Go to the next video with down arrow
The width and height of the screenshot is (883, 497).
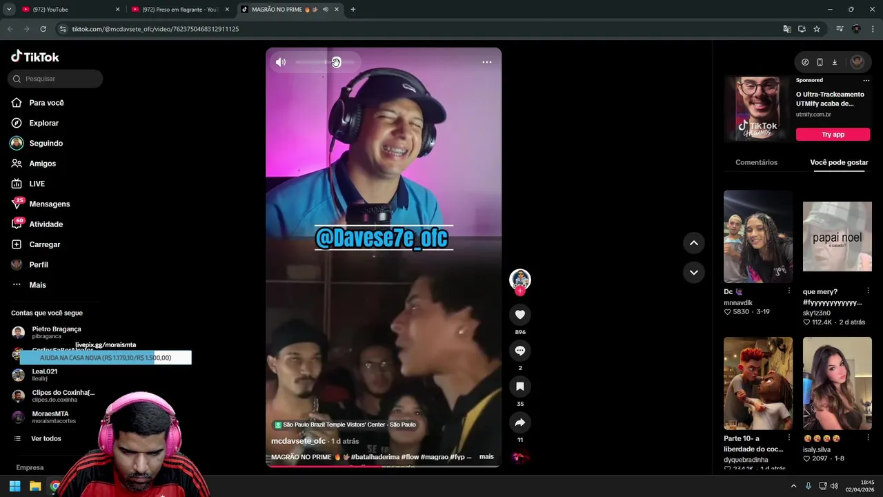694,272
